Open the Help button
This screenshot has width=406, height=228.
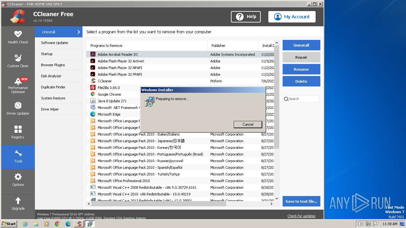[246, 17]
